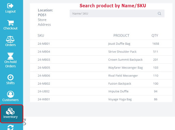Viewport: 175px width, 130px height.
Task: Open On-hold Orders via the hourglass icon
Action: (10, 56)
